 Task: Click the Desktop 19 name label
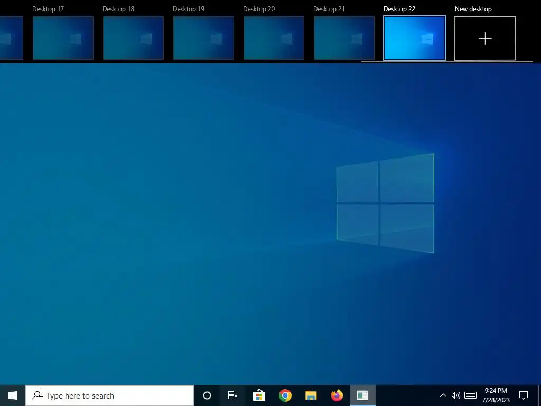pyautogui.click(x=189, y=9)
